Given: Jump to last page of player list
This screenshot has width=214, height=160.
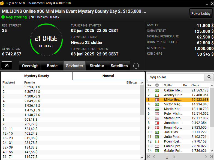Looking at the screenshot, I should tap(211, 156).
